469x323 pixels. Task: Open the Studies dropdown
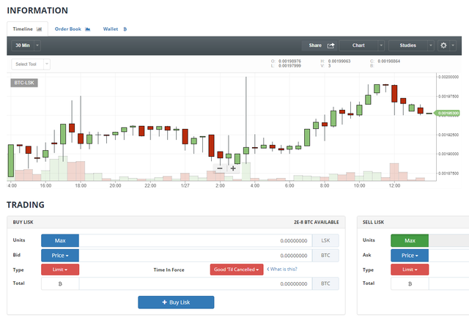pyautogui.click(x=411, y=45)
